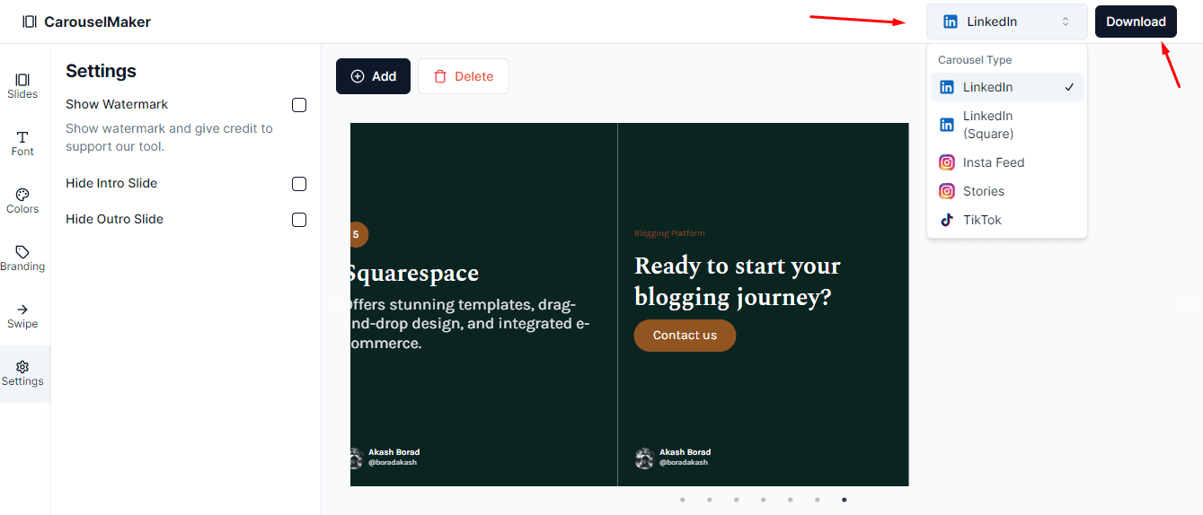Click the TikTok logo icon
Screen dimensions: 1203x515
point(947,220)
